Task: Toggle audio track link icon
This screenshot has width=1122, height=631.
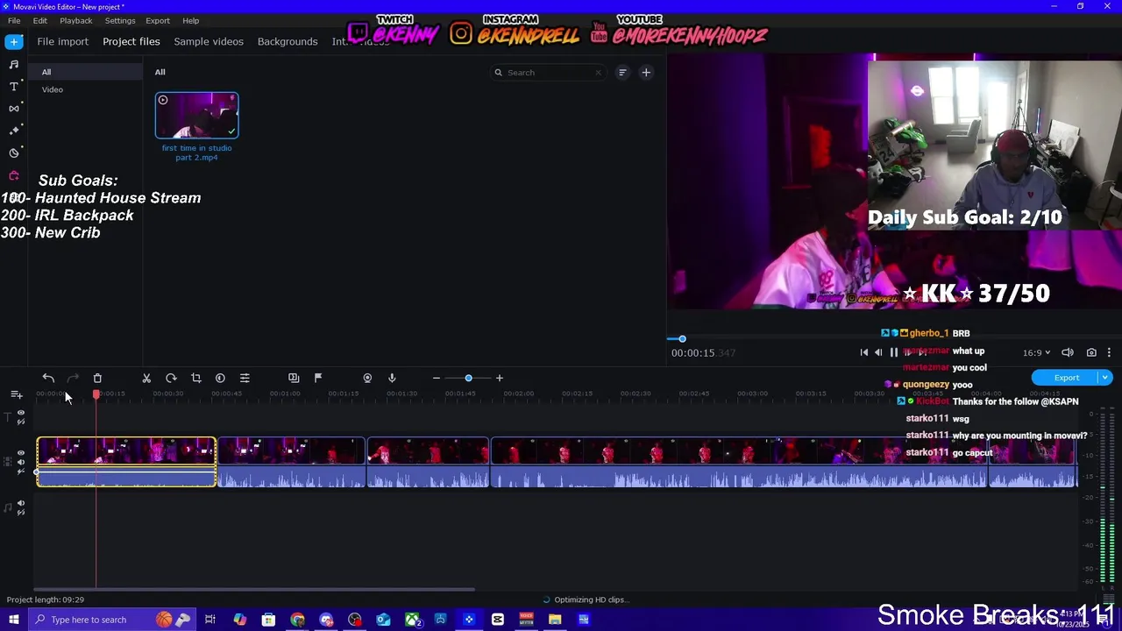Action: [21, 513]
